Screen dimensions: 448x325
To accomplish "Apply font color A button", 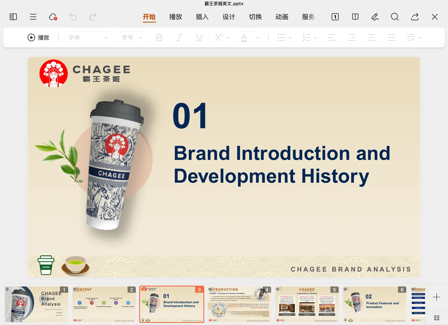I will [244, 38].
